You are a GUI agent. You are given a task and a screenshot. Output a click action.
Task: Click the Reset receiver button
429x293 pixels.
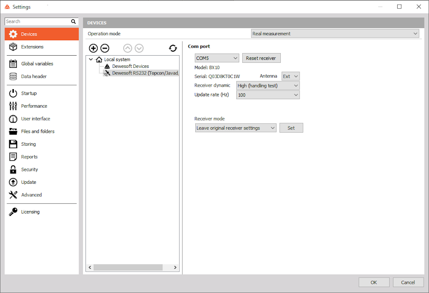[261, 58]
